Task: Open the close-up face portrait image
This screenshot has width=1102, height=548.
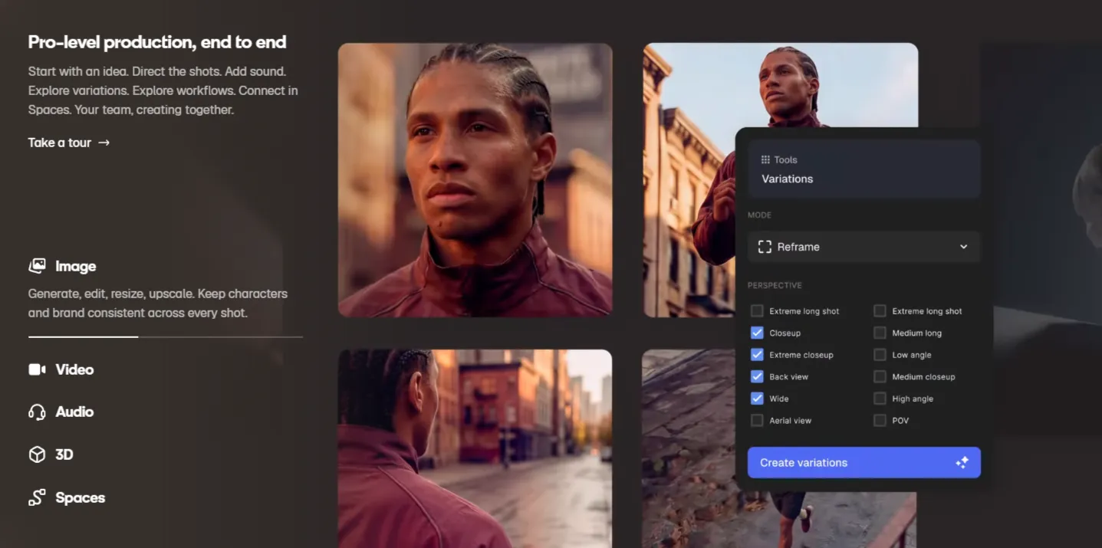Action: pos(475,179)
